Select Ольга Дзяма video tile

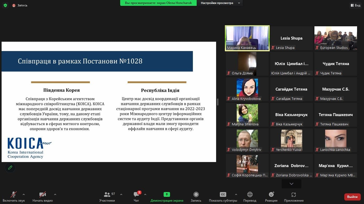247,64
